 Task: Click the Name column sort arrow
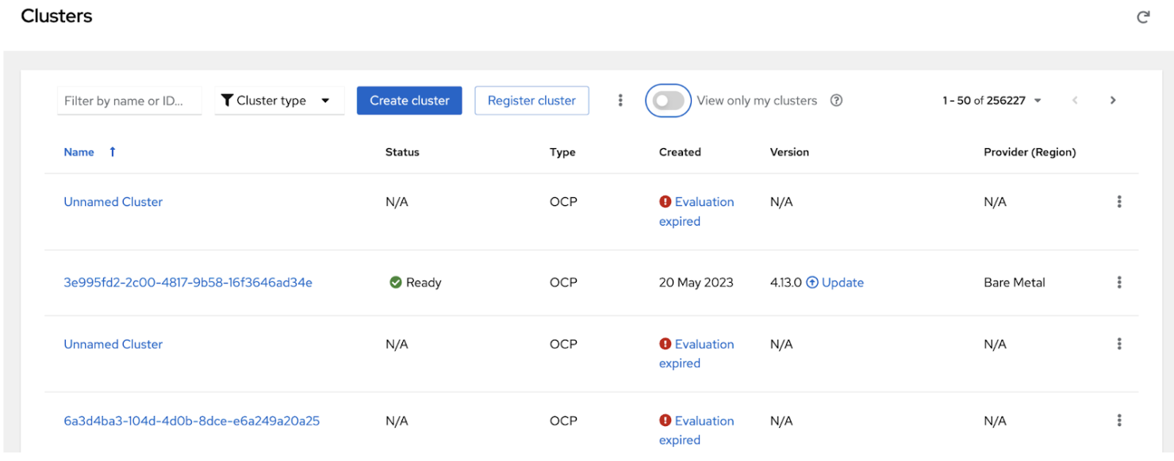pyautogui.click(x=113, y=152)
